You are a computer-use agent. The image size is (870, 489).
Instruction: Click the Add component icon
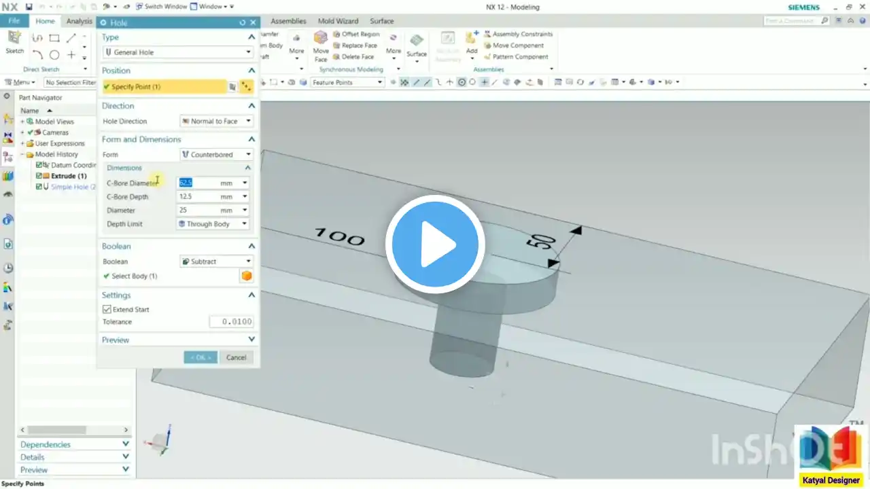(471, 38)
